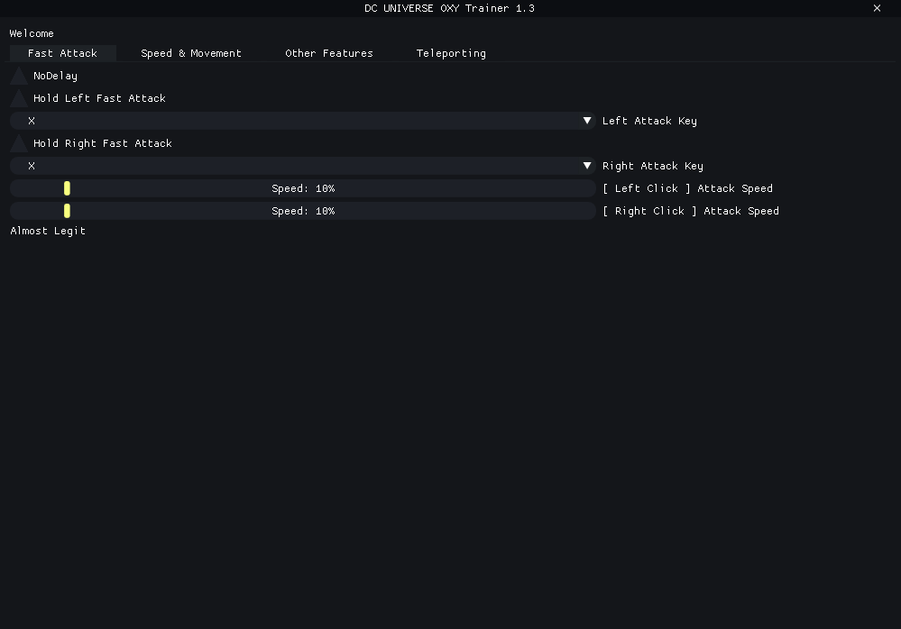Close the trainer window with X
Image resolution: width=901 pixels, height=629 pixels.
coord(877,8)
